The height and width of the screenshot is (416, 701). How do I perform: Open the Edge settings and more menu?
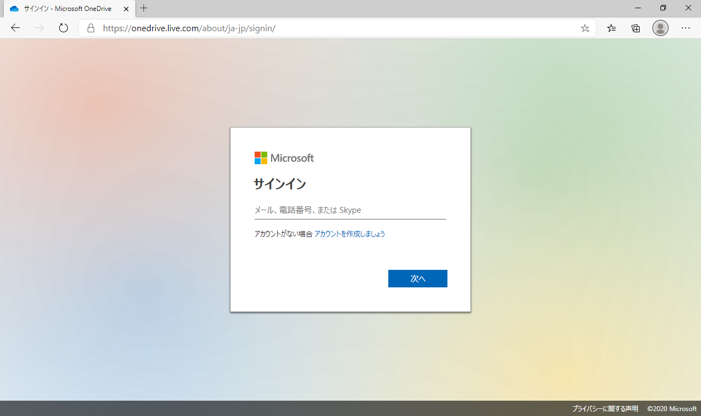tap(686, 28)
